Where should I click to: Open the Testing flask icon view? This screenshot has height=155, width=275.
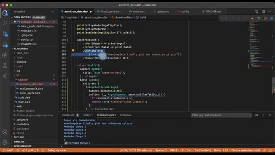pyautogui.click(x=5, y=65)
